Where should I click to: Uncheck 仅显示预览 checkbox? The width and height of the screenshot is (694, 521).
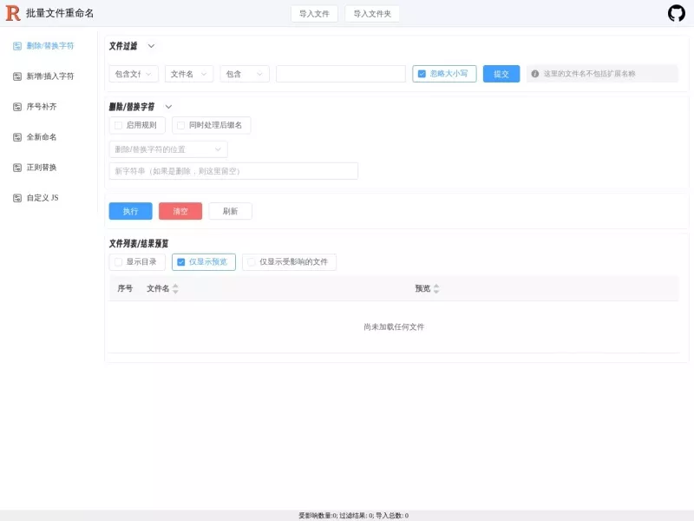[180, 262]
